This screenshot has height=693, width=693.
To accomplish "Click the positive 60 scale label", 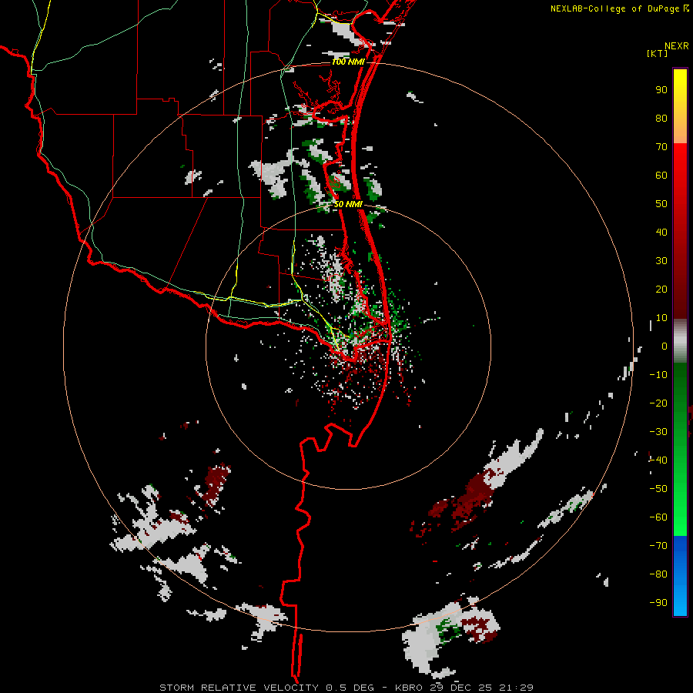I will 661,176.
